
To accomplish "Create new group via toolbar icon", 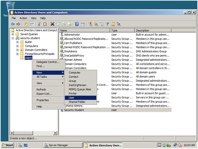I will (x=96, y=24).
